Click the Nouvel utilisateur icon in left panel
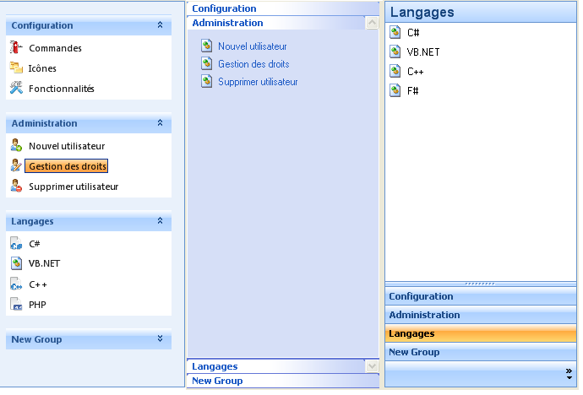583x395 pixels. click(15, 146)
